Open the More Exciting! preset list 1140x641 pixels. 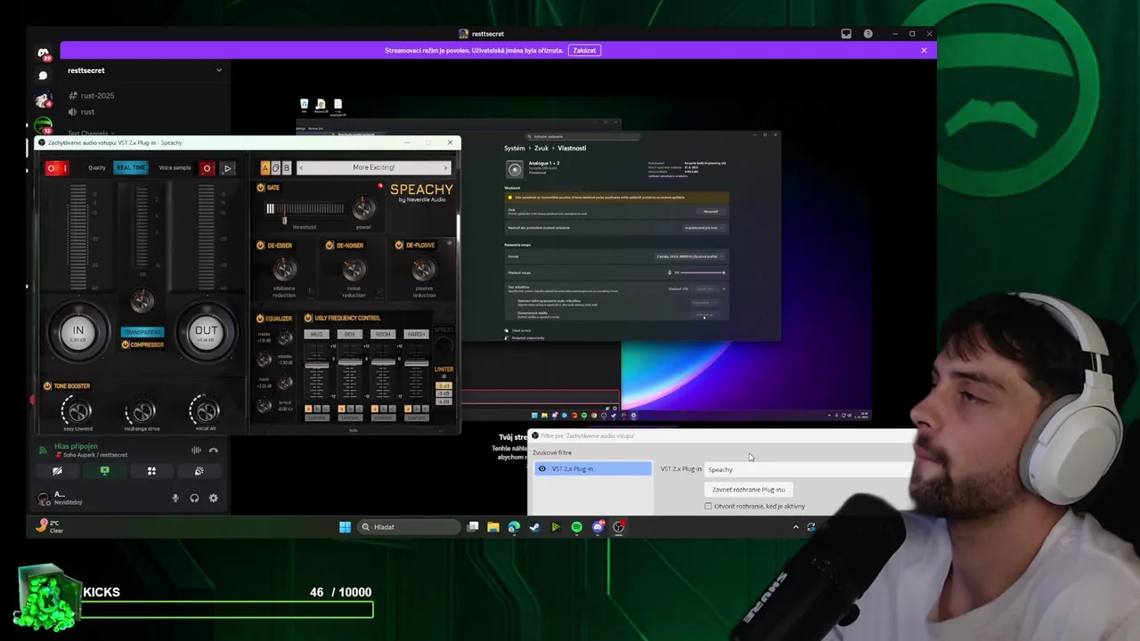pyautogui.click(x=373, y=167)
